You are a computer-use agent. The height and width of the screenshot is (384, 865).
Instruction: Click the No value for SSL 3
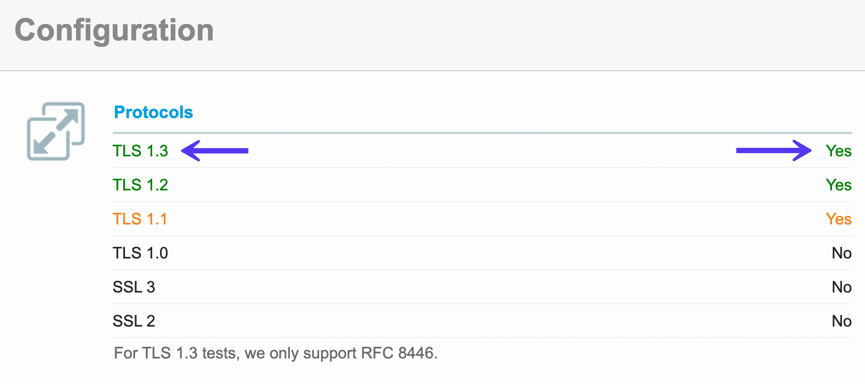pyautogui.click(x=842, y=287)
